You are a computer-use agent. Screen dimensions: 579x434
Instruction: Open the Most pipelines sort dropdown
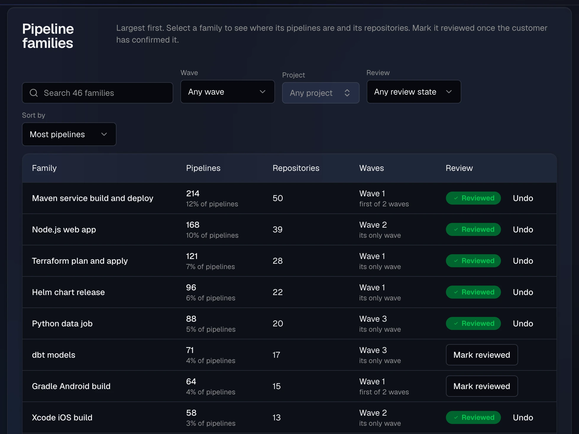click(69, 134)
